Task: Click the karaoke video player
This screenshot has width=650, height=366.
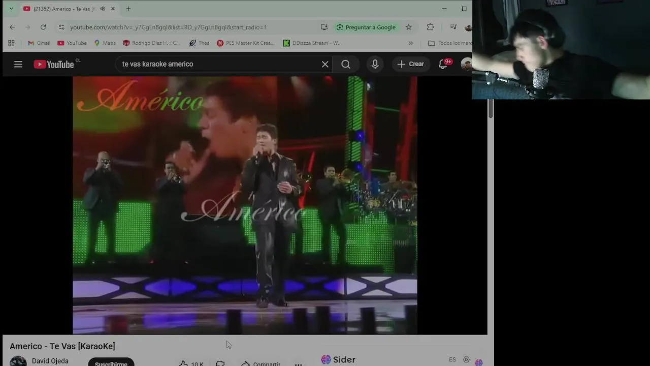Action: (x=245, y=205)
